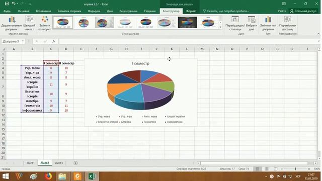The height and width of the screenshot is (181, 322).
Task: Click the Insert Function fx icon
Action: (x=53, y=41)
